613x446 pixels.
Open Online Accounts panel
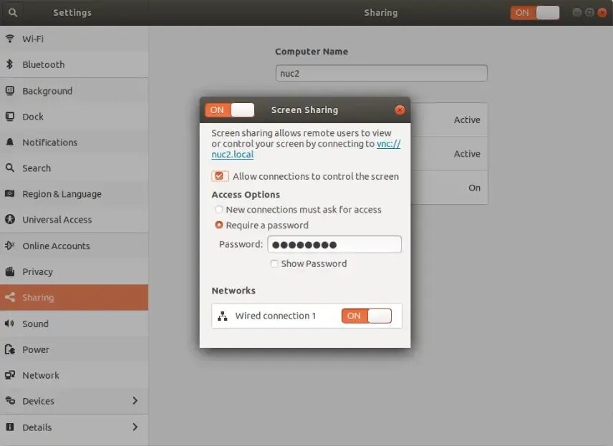[x=74, y=246]
